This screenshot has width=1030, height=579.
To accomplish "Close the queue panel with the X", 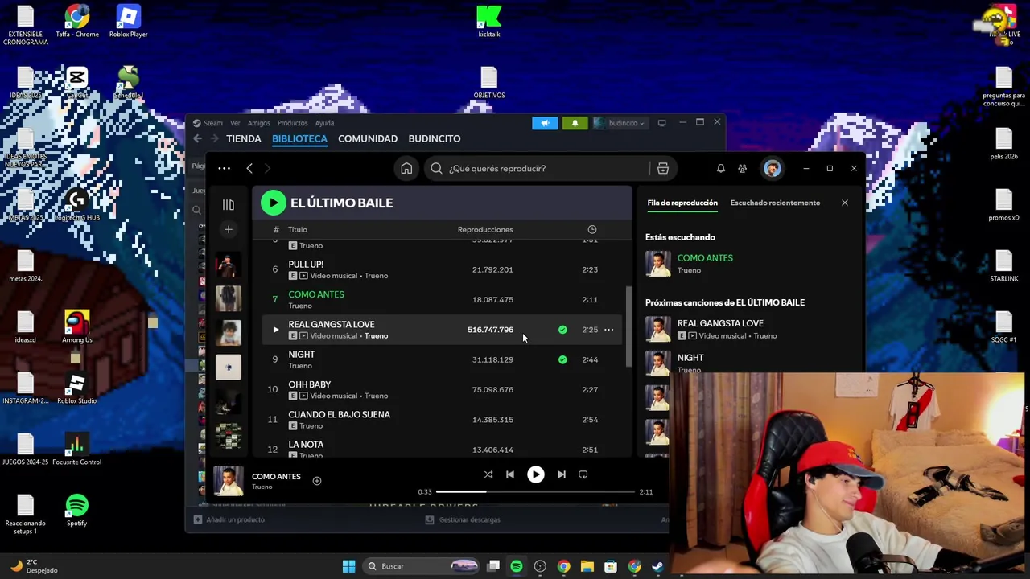I will [845, 203].
